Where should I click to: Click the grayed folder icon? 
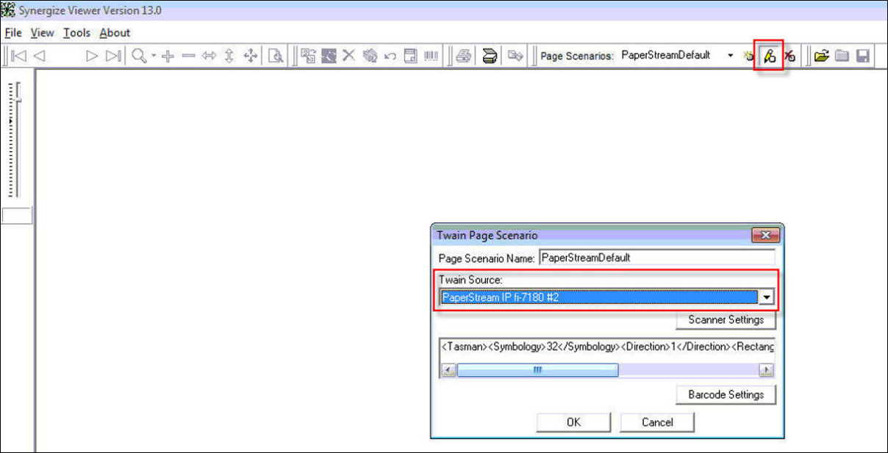(x=842, y=56)
